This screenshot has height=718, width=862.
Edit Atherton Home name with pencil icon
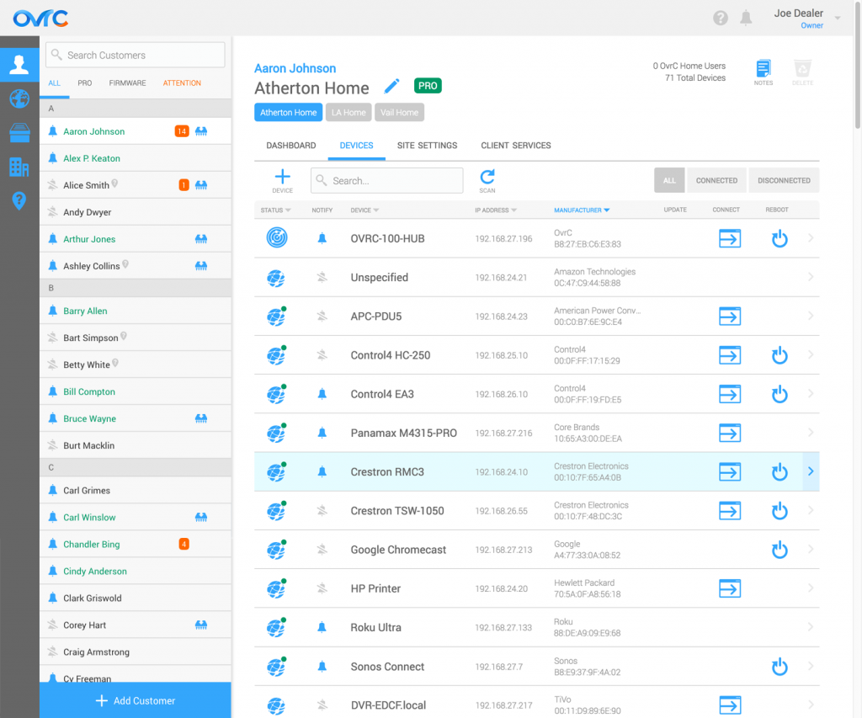[391, 87]
